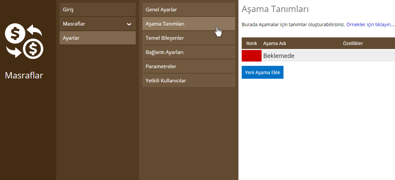Open the Giriş menu item
The height and width of the screenshot is (180, 395).
pos(97,10)
